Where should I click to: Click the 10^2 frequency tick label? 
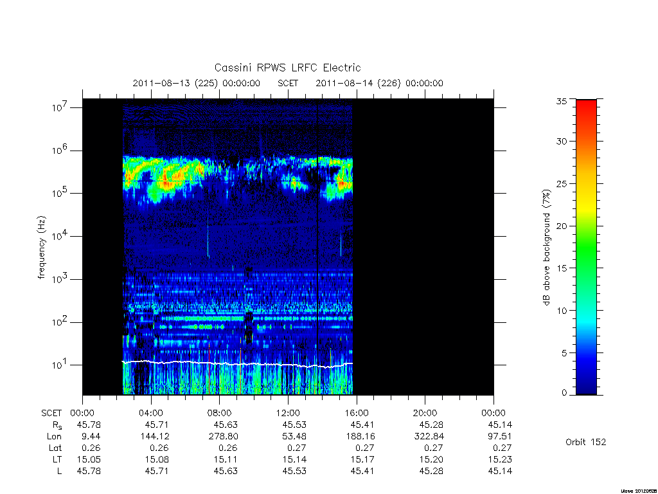click(60, 322)
